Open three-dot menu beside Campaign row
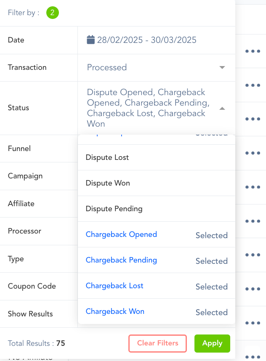The height and width of the screenshot is (361, 266). [x=253, y=187]
